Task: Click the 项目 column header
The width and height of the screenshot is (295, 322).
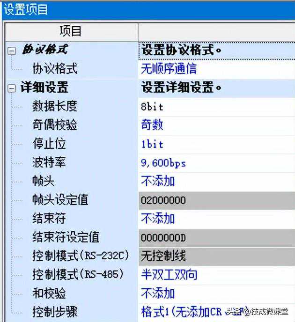Action: coord(71,31)
